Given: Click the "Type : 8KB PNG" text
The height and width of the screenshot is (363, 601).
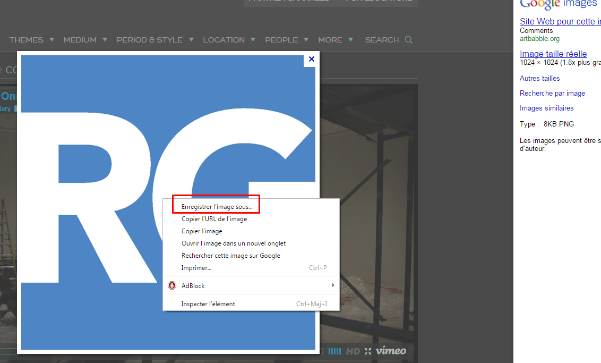Looking at the screenshot, I should click(546, 124).
